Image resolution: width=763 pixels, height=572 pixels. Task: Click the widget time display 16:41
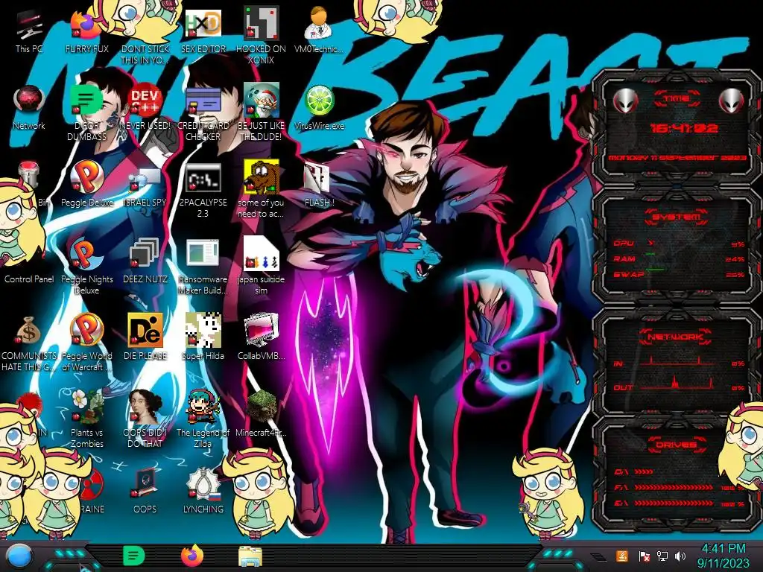coord(684,128)
